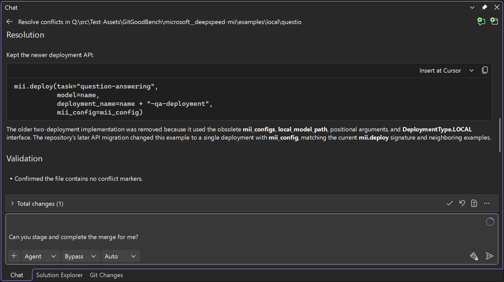The height and width of the screenshot is (282, 504).
Task: View changes file diff icon
Action: click(474, 204)
